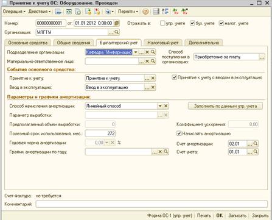Click the Организация field with УЛГТУ
Image resolution: width=272 pixels, height=220 pixels.
(72, 32)
